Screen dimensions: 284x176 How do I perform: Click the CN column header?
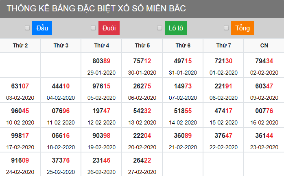pyautogui.click(x=264, y=45)
